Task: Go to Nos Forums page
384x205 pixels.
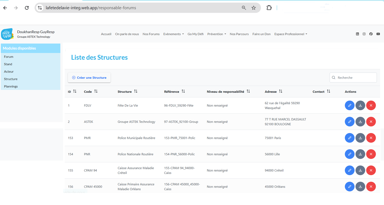Action: tap(151, 34)
